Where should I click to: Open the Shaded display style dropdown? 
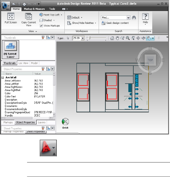47,20
